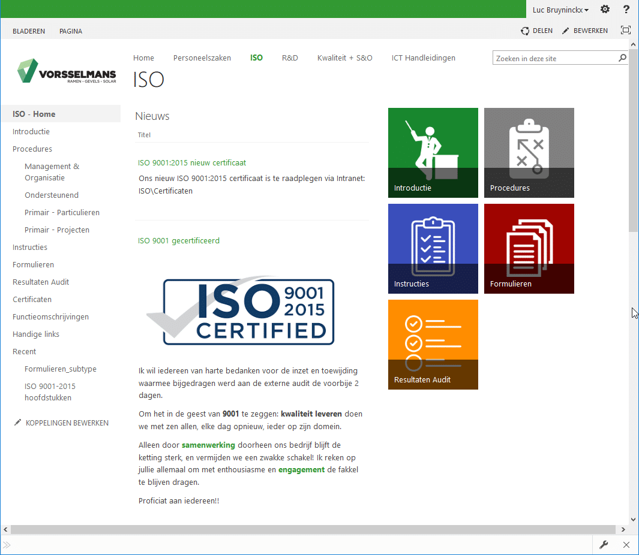Open the Resultaten Audit tile
Viewport: 639px width, 555px height.
433,345
